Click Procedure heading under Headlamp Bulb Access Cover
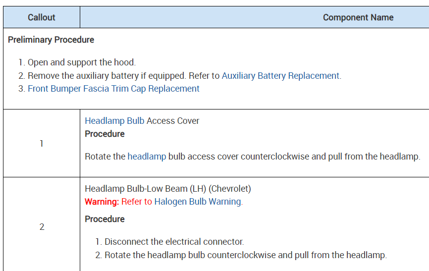The image size is (429, 271). (x=105, y=134)
